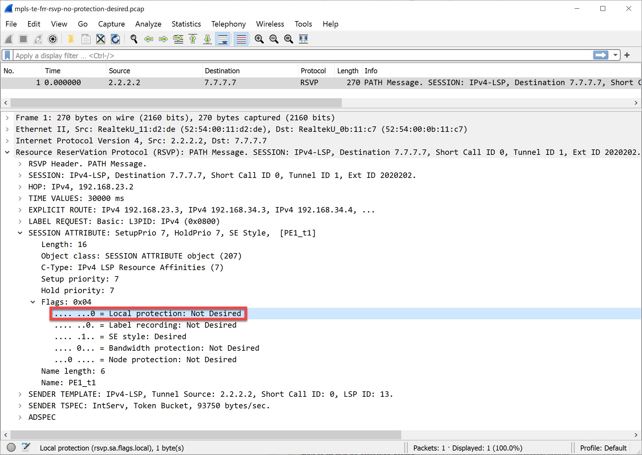The height and width of the screenshot is (455, 642).
Task: Select the Name: PE1_t1 field
Action: (68, 383)
